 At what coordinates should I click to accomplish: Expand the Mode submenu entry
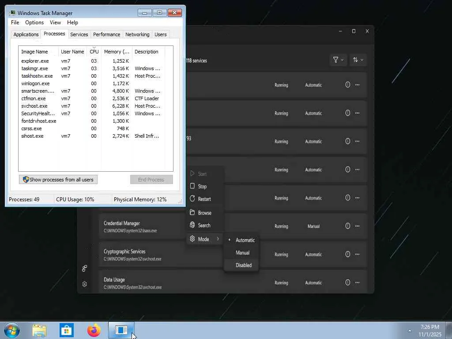point(205,239)
